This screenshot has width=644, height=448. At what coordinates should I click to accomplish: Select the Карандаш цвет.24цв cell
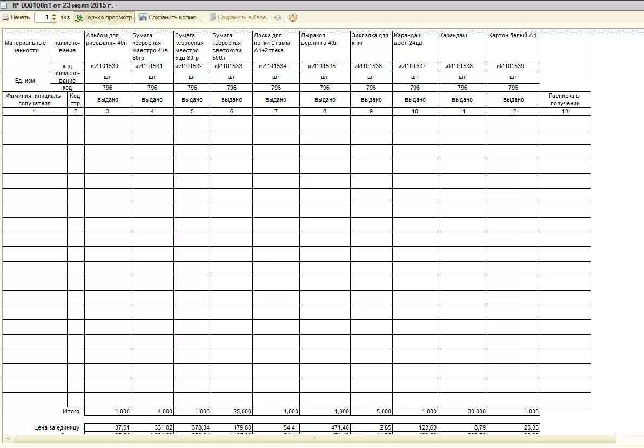(x=415, y=46)
